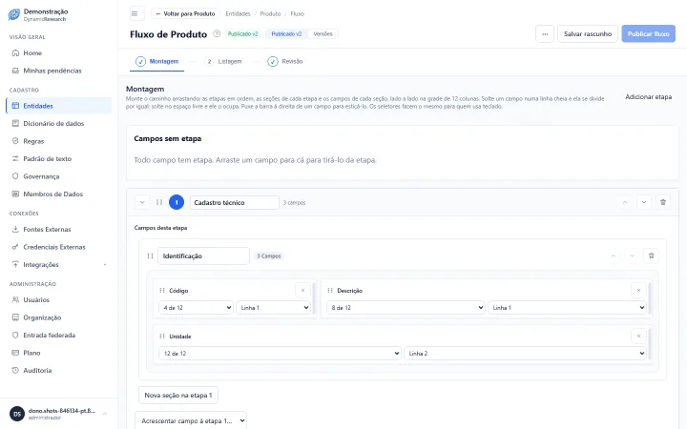This screenshot has height=429, width=687.
Task: Click the stage number 1 badge
Action: (x=177, y=202)
